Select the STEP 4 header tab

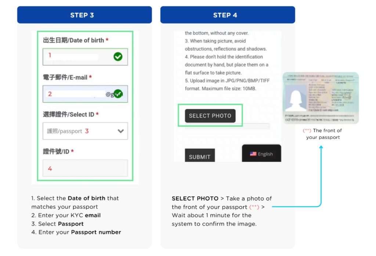pos(228,15)
